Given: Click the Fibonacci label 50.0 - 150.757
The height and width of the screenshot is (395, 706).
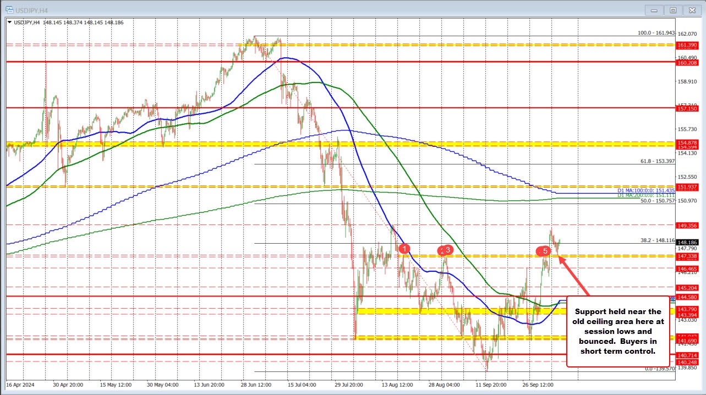Looking at the screenshot, I should [x=657, y=201].
